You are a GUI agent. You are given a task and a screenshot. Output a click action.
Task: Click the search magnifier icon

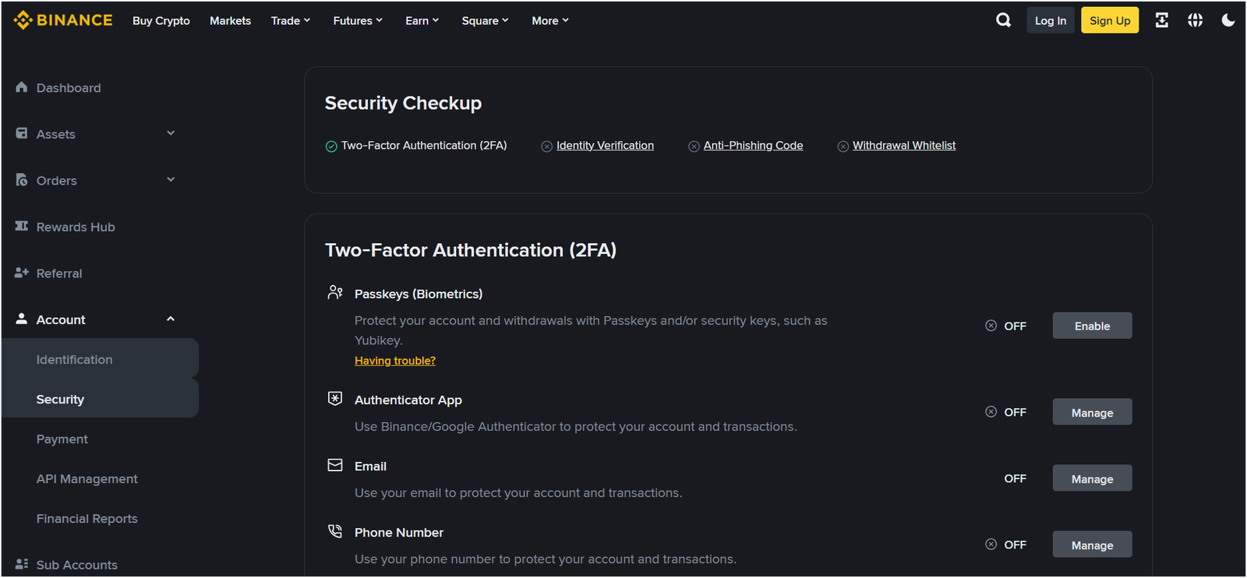pos(1003,20)
